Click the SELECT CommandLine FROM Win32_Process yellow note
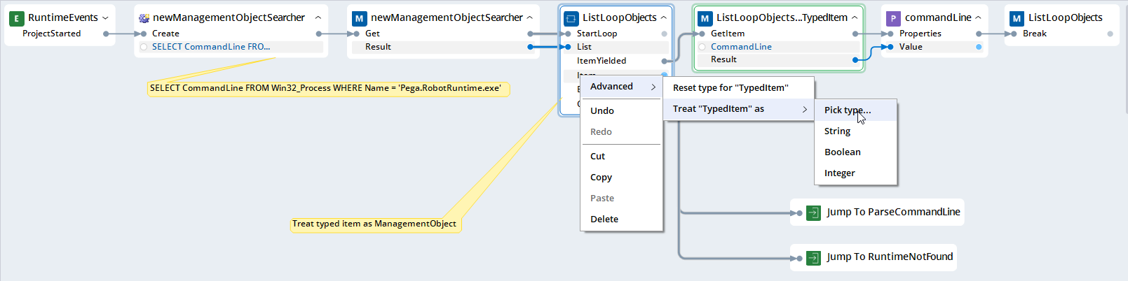 [328, 89]
